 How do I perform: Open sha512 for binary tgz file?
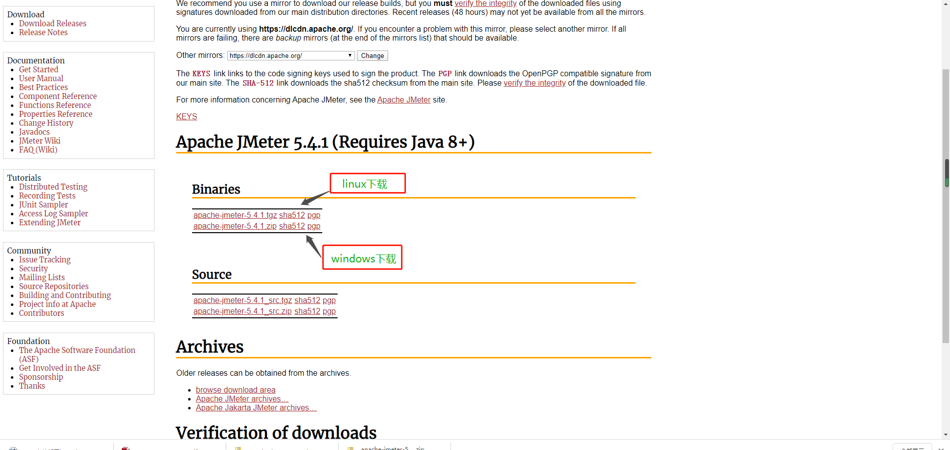[x=292, y=215]
